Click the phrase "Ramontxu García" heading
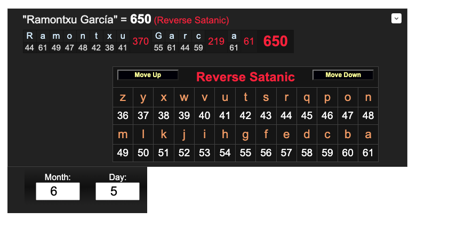 coord(70,20)
